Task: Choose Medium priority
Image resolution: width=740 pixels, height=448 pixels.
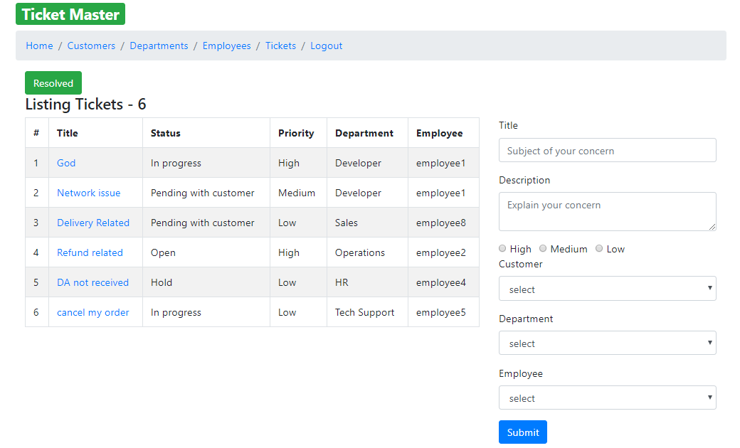Action: (543, 248)
